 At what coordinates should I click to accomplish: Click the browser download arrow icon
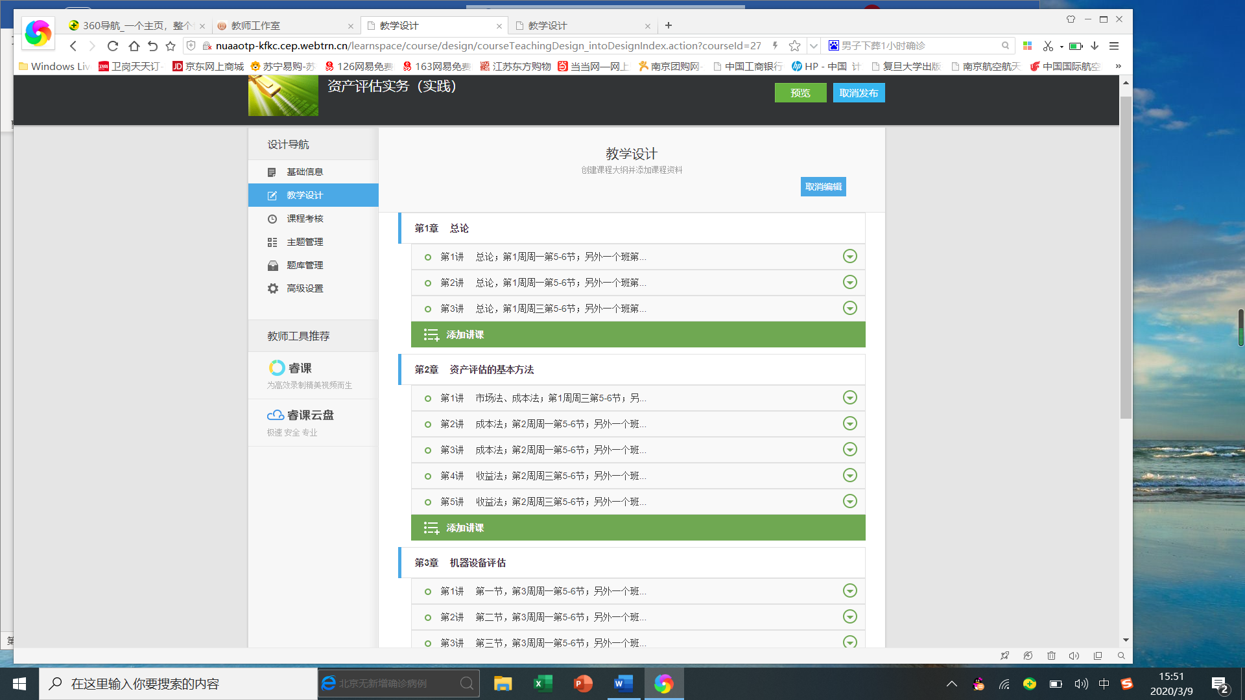coord(1095,46)
